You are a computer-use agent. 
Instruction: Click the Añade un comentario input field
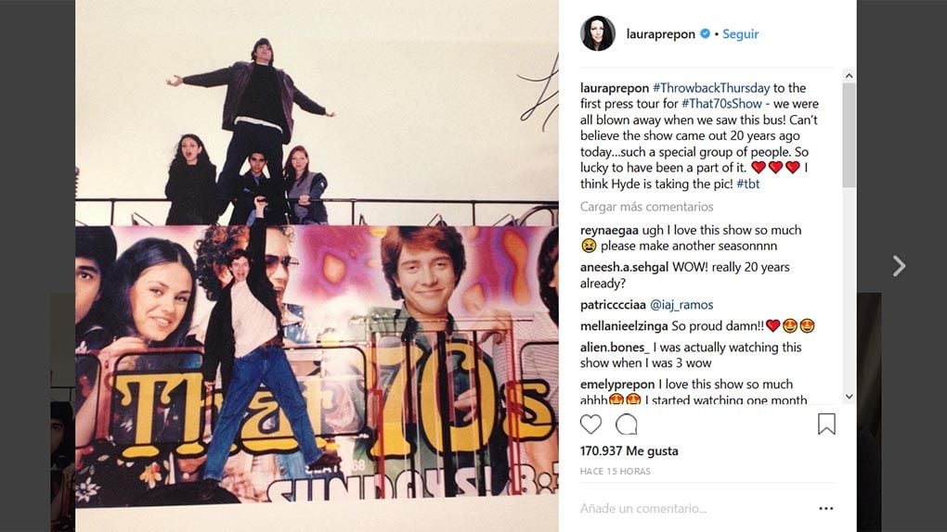pyautogui.click(x=687, y=508)
